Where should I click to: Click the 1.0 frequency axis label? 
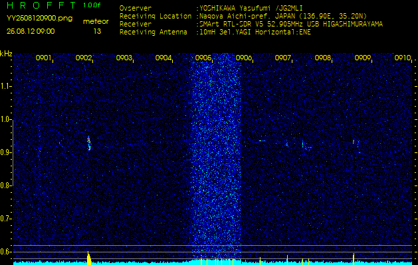5,119
